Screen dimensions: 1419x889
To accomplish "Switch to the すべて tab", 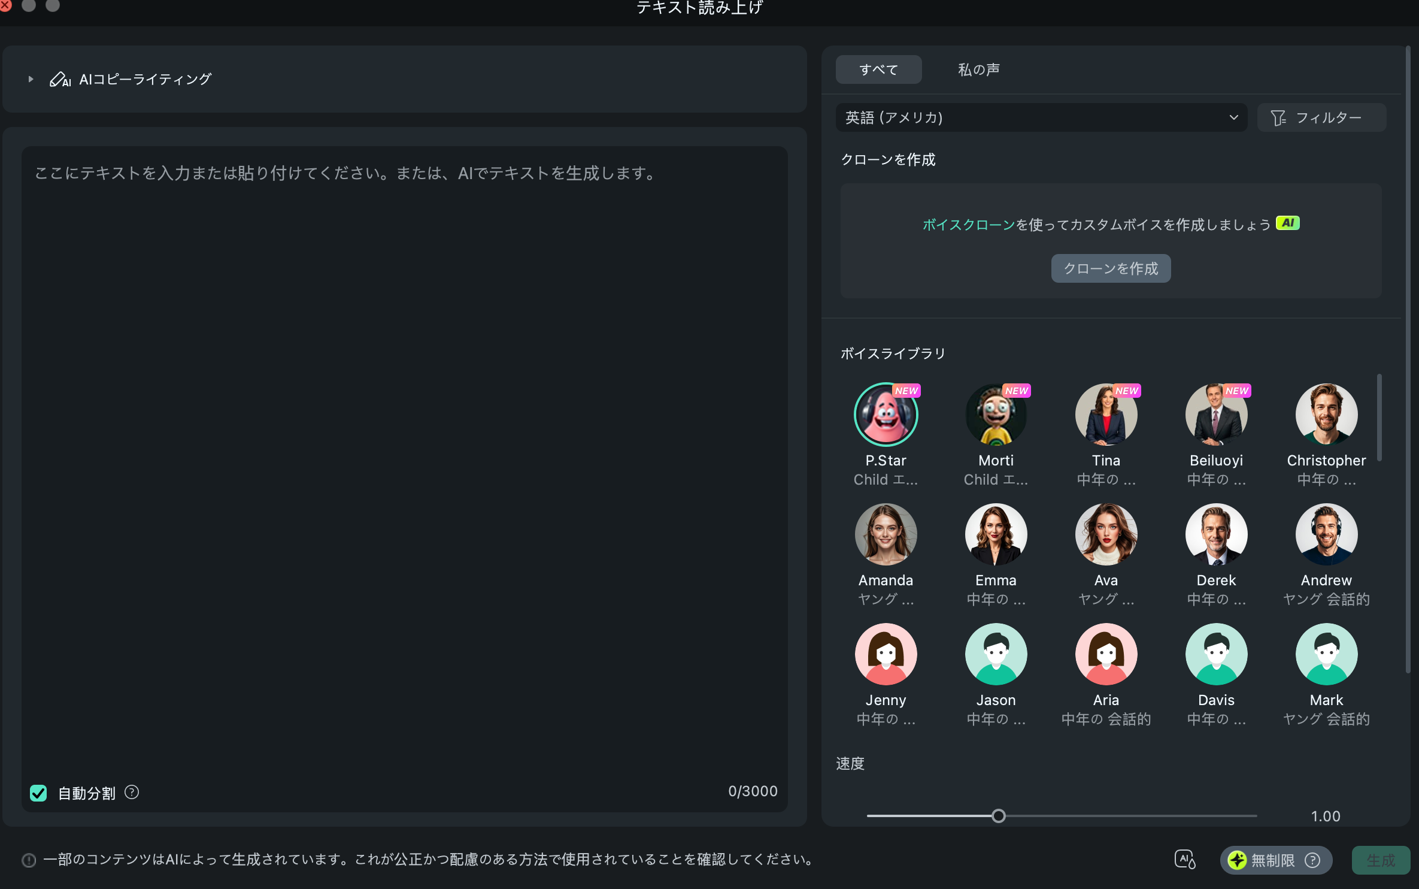I will point(878,69).
